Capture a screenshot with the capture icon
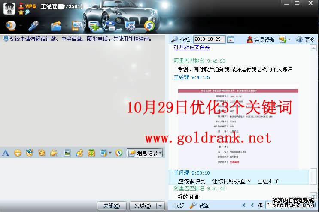This screenshot has width=319, height=212. [x=103, y=153]
